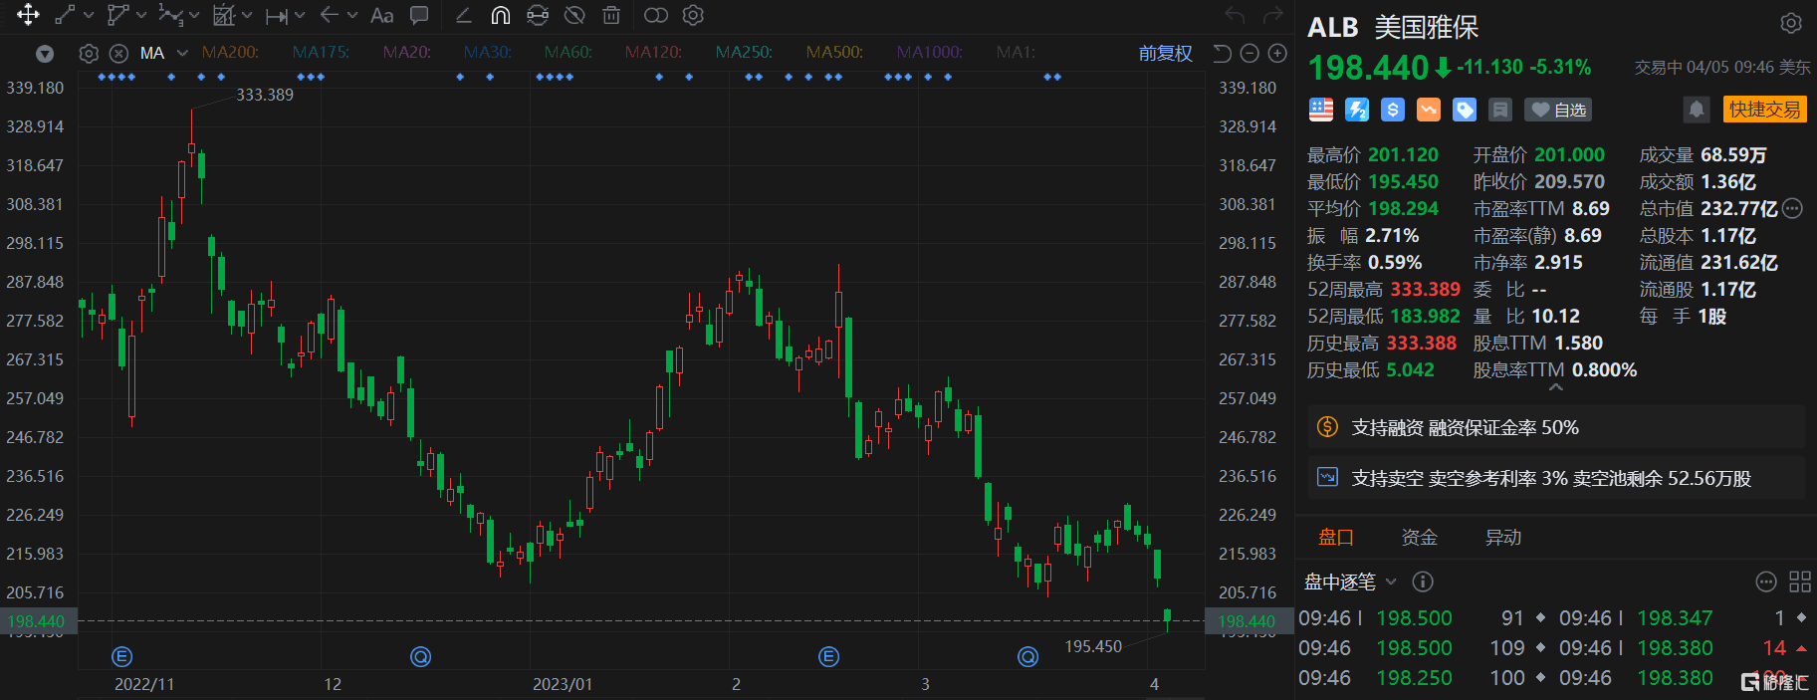
Task: Click the MA200 indicator label
Action: (x=230, y=53)
